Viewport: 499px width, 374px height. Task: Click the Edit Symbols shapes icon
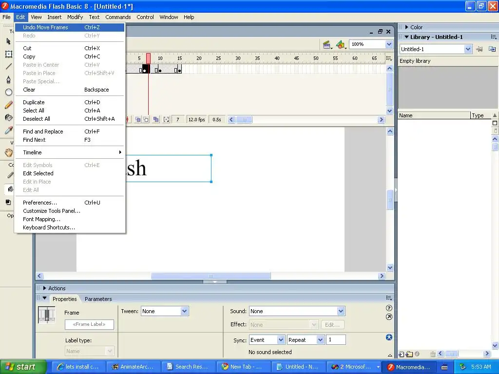341,45
